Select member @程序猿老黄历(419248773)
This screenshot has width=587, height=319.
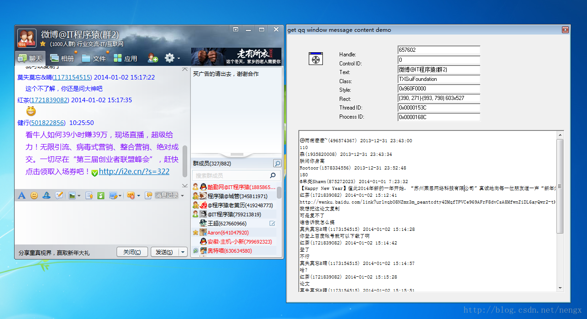click(234, 205)
